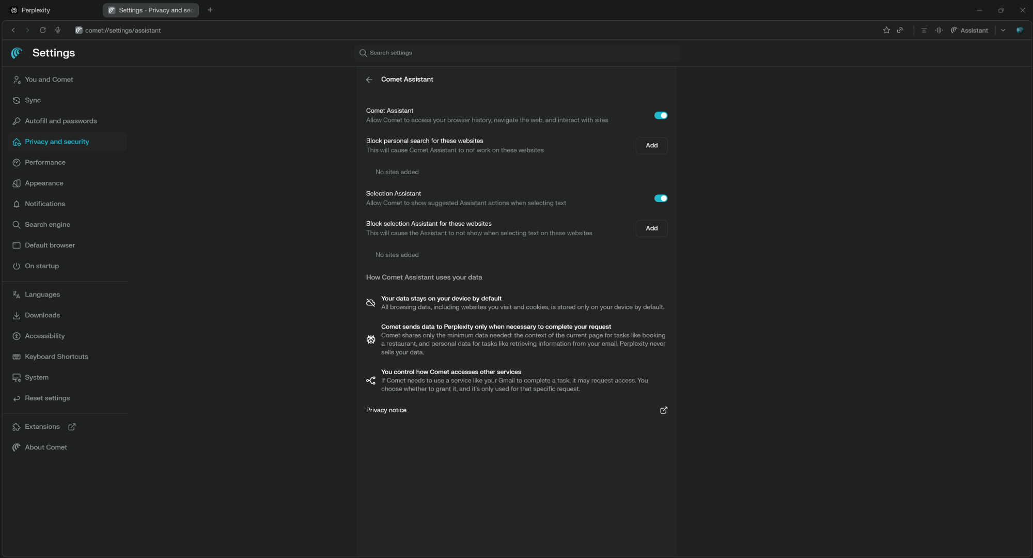Screen dimensions: 1033x558
Task: Open Sync settings
Action: click(67, 100)
